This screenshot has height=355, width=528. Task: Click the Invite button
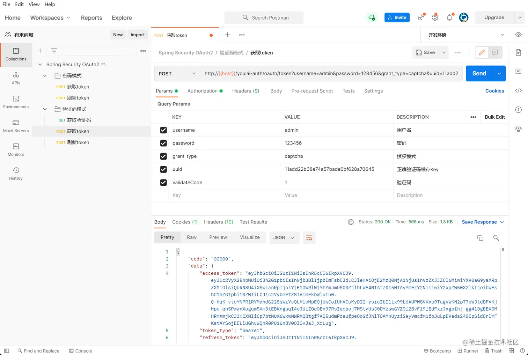397,17
